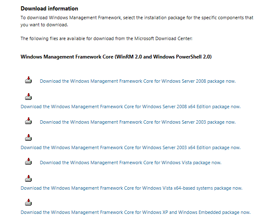Click download icon above Server 2008 x64 link
This screenshot has width=259, height=221.
point(28,97)
